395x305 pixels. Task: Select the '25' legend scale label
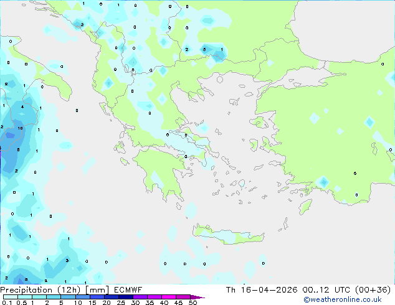click(121, 303)
